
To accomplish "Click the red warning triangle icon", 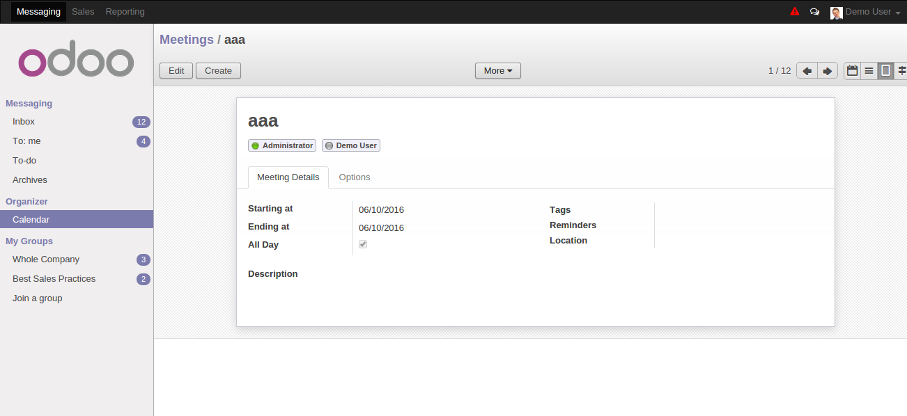I will coord(795,11).
